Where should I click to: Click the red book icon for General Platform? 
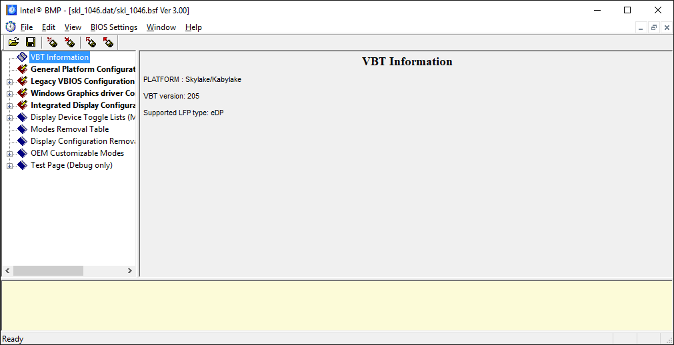click(23, 69)
